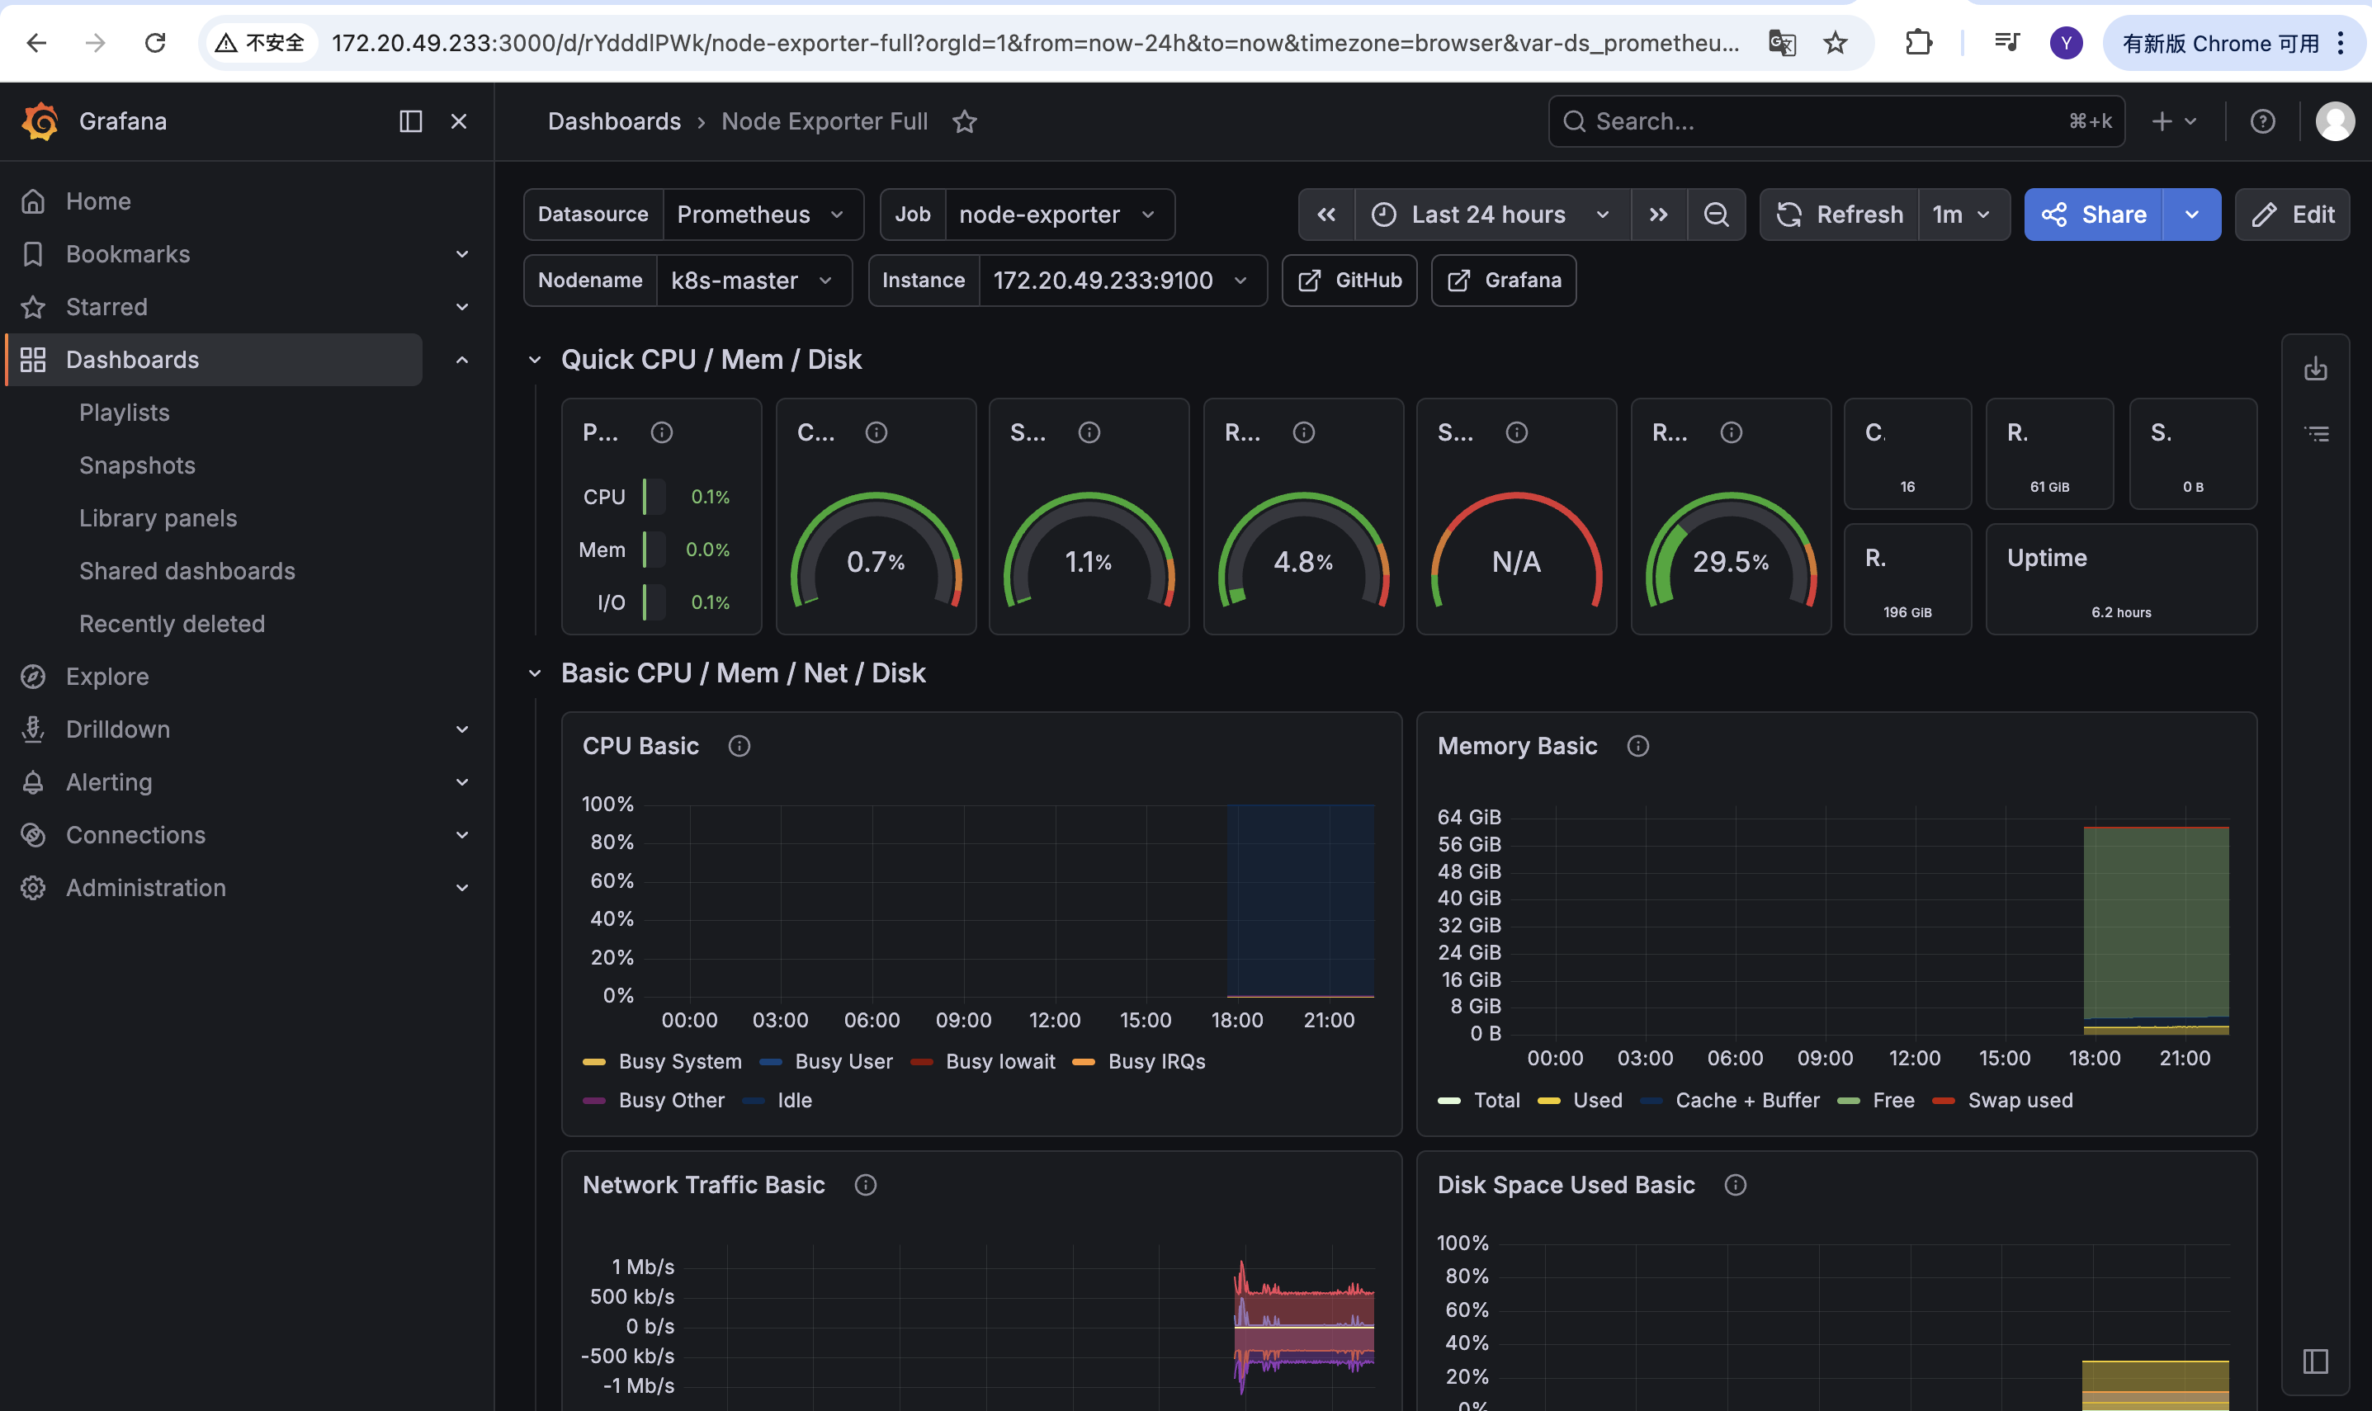Close the sidebar navigation menu
The image size is (2372, 1411).
458,120
